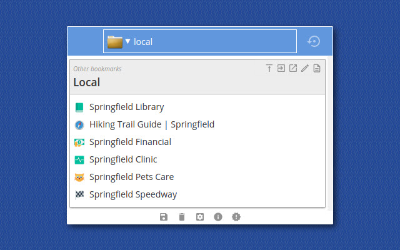Click the heartbeat icon of Springfield Clinic
The image size is (400, 250).
click(x=79, y=160)
